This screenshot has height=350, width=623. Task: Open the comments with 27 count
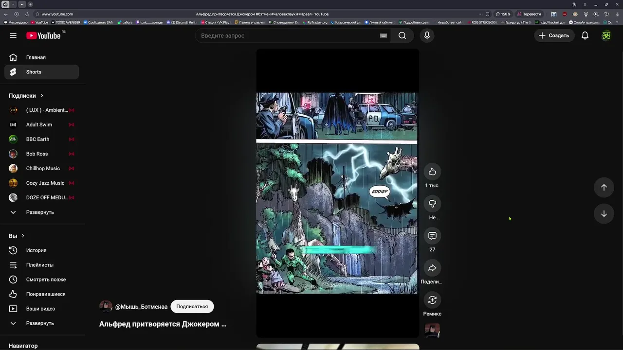[432, 236]
